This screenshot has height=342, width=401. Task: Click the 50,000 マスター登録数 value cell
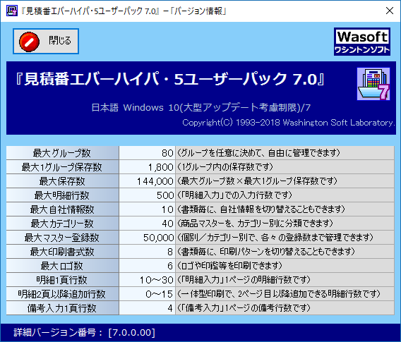147,238
